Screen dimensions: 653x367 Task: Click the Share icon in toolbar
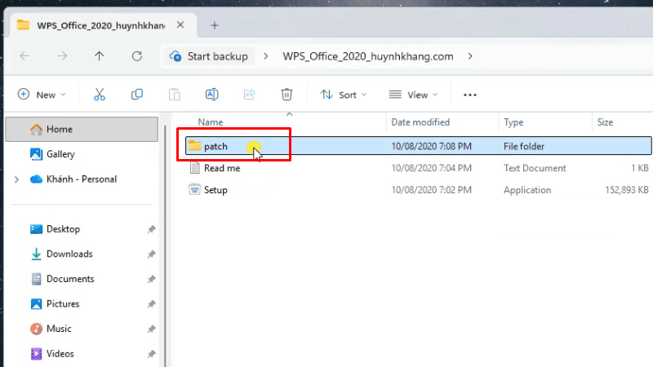[x=249, y=95]
